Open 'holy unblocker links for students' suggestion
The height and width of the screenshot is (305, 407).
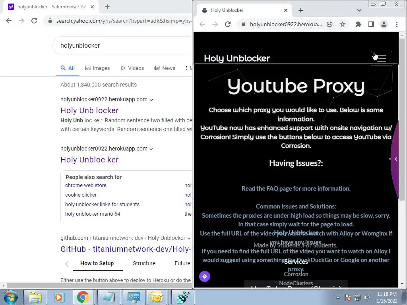click(x=102, y=205)
